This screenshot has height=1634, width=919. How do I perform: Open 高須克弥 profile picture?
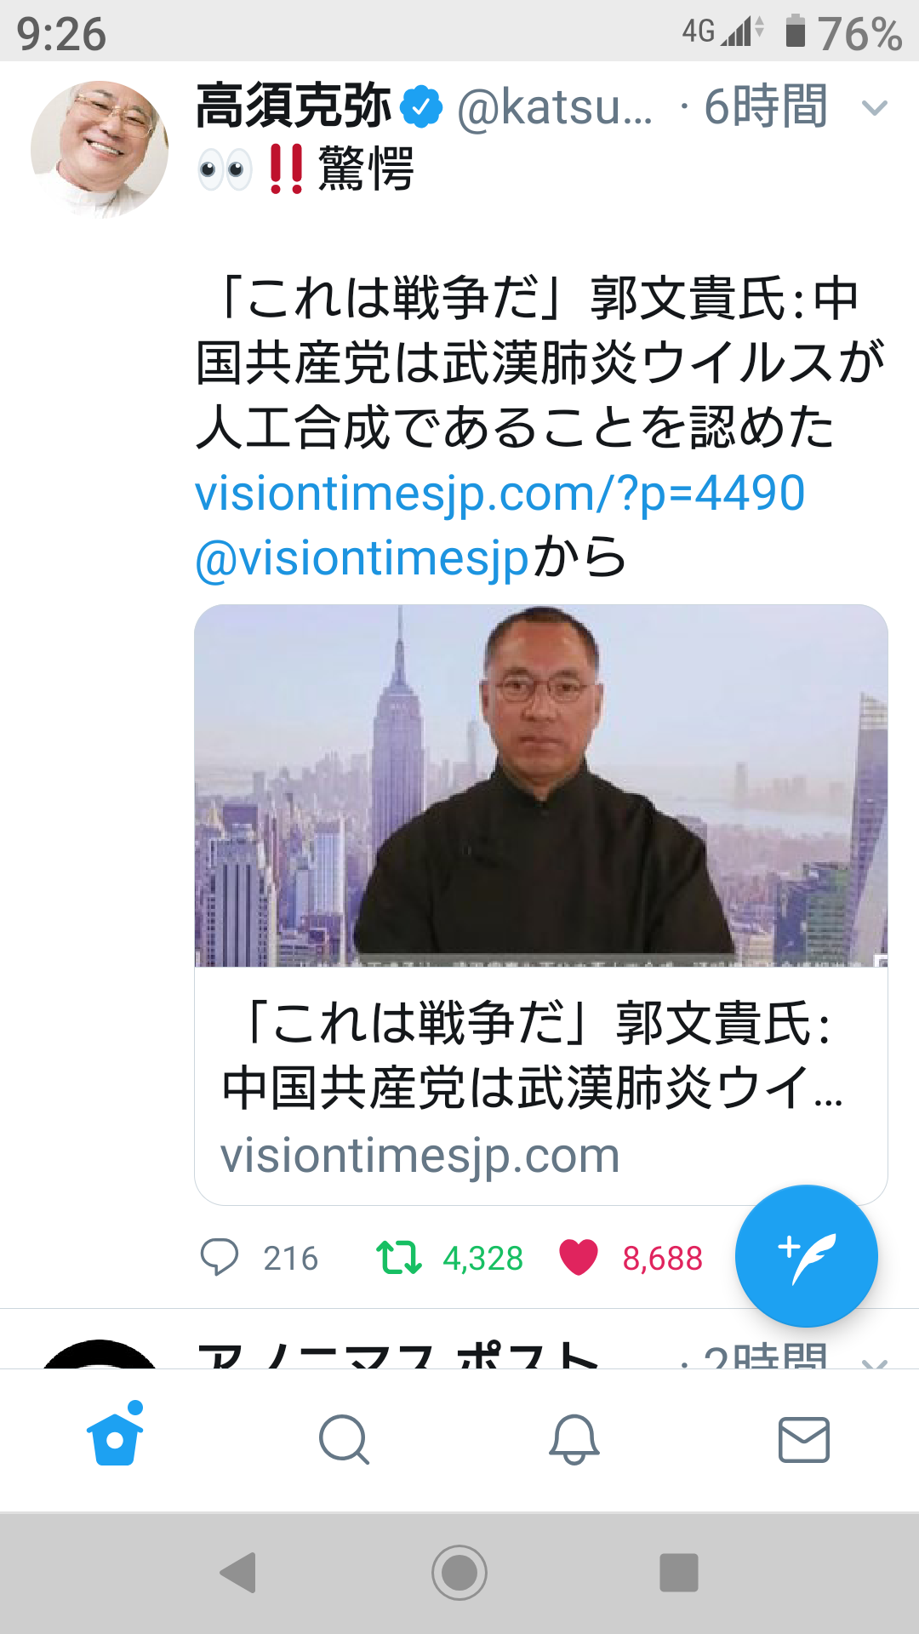coord(100,149)
